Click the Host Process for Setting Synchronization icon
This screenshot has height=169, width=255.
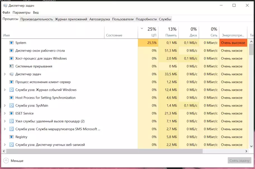coord(11,98)
